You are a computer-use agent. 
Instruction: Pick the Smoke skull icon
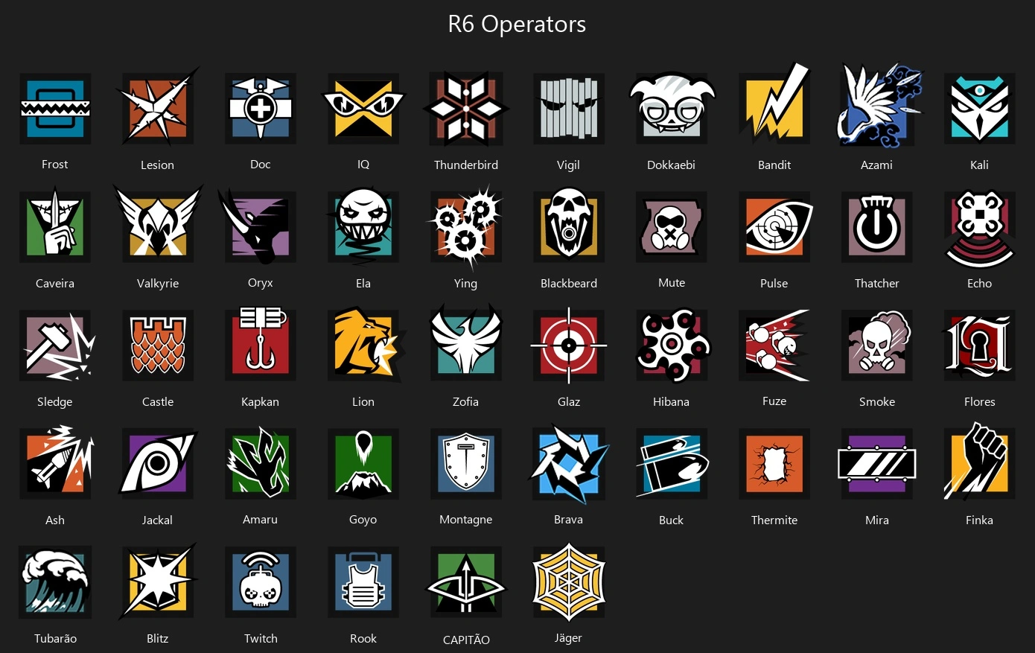[877, 345]
